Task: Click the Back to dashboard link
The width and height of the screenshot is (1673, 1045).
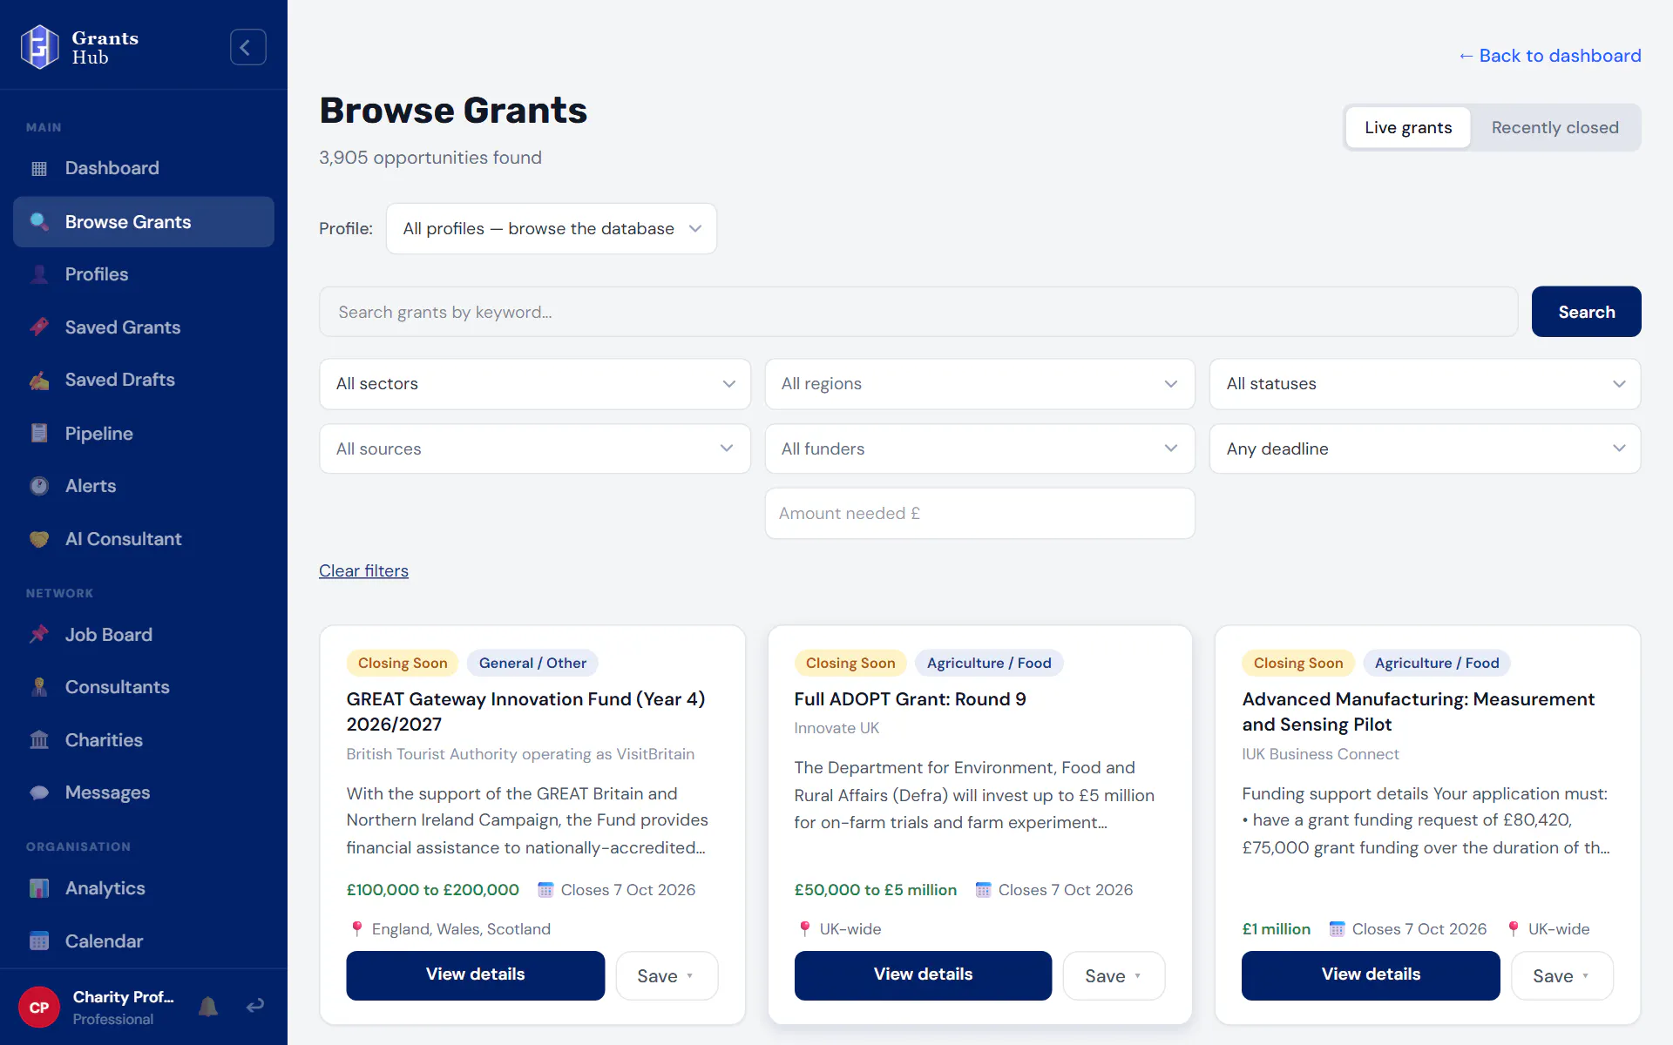Action: click(x=1549, y=56)
